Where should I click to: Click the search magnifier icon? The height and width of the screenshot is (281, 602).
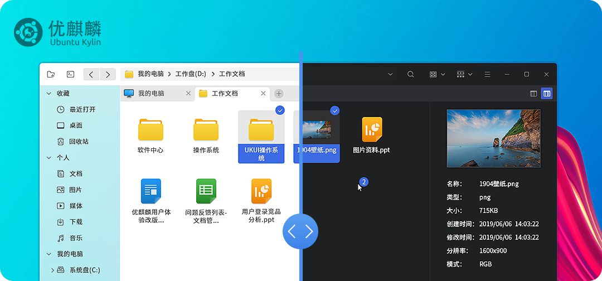[x=411, y=74]
